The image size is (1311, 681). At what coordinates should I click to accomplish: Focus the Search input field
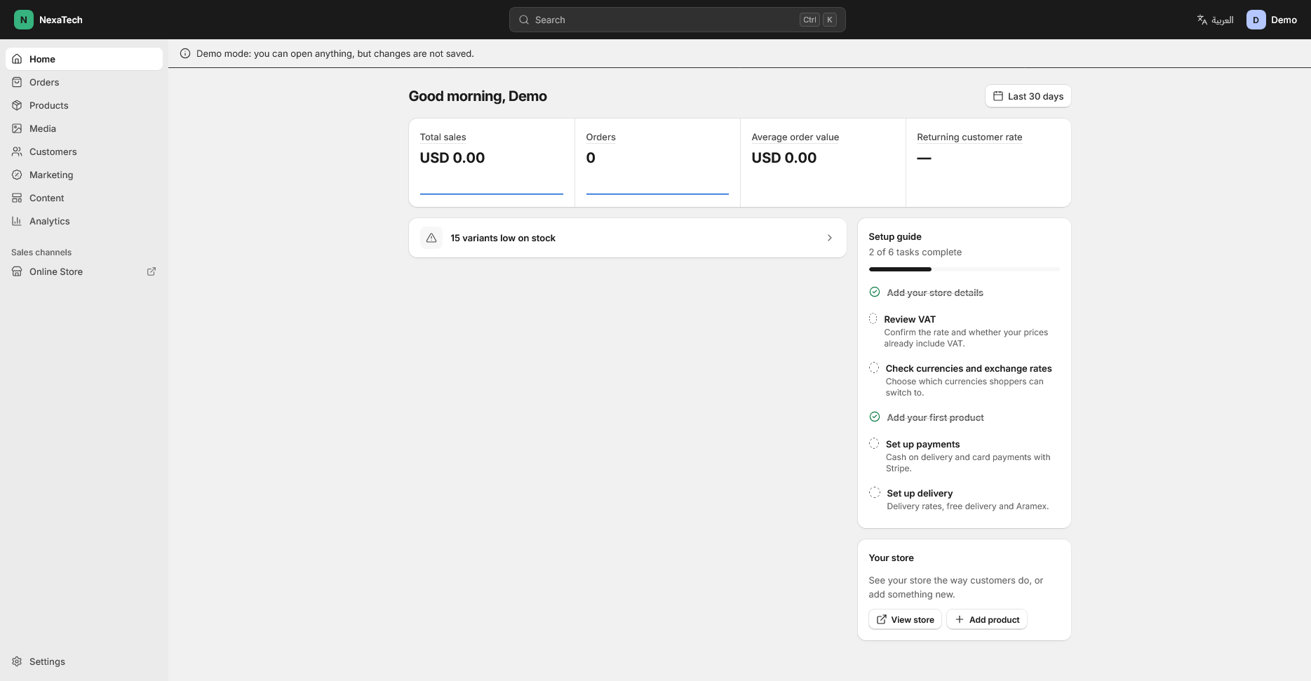point(677,20)
